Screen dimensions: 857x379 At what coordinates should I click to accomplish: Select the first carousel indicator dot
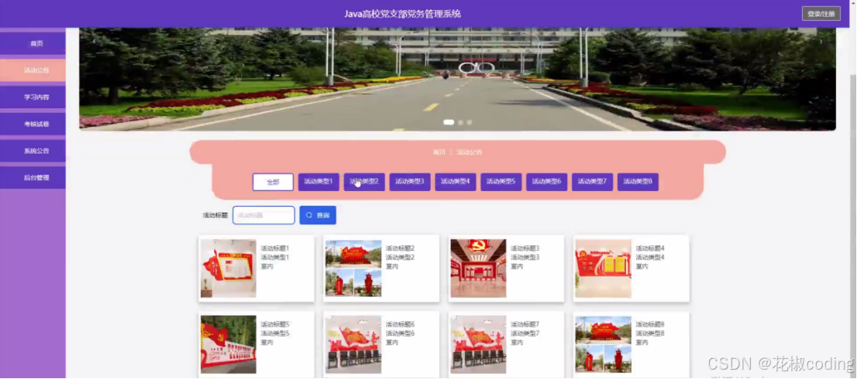(x=449, y=122)
